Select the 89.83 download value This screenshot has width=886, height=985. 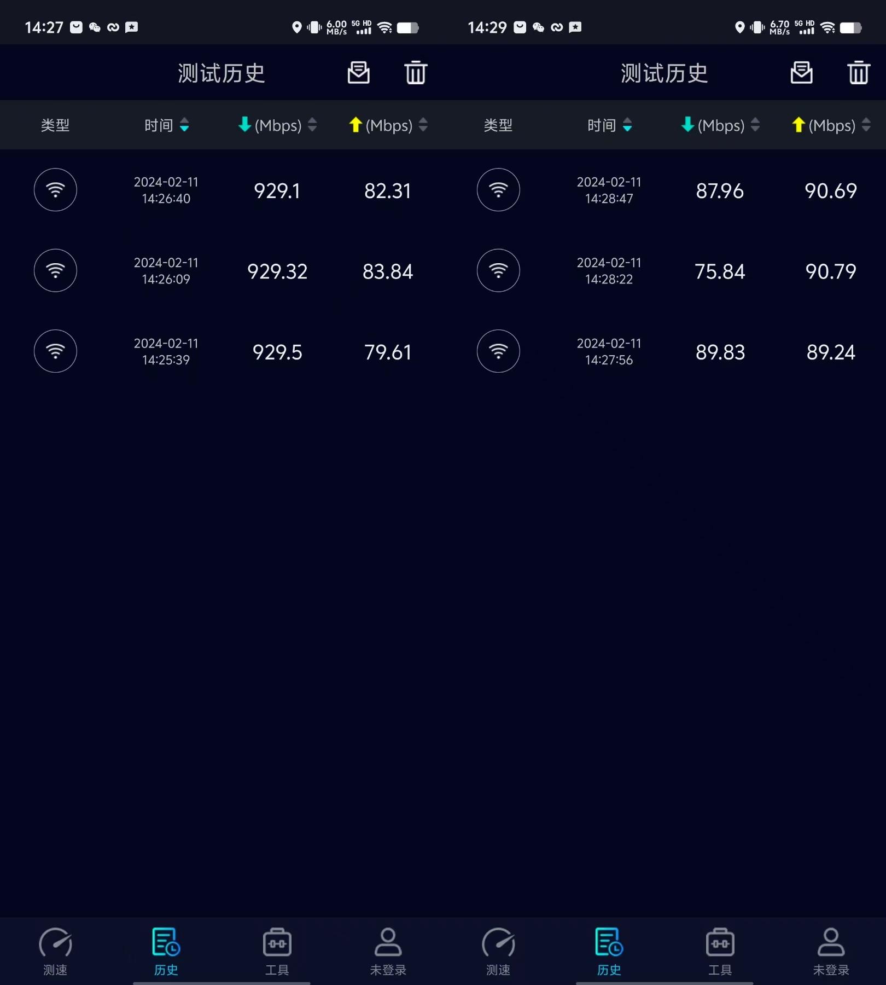tap(720, 352)
